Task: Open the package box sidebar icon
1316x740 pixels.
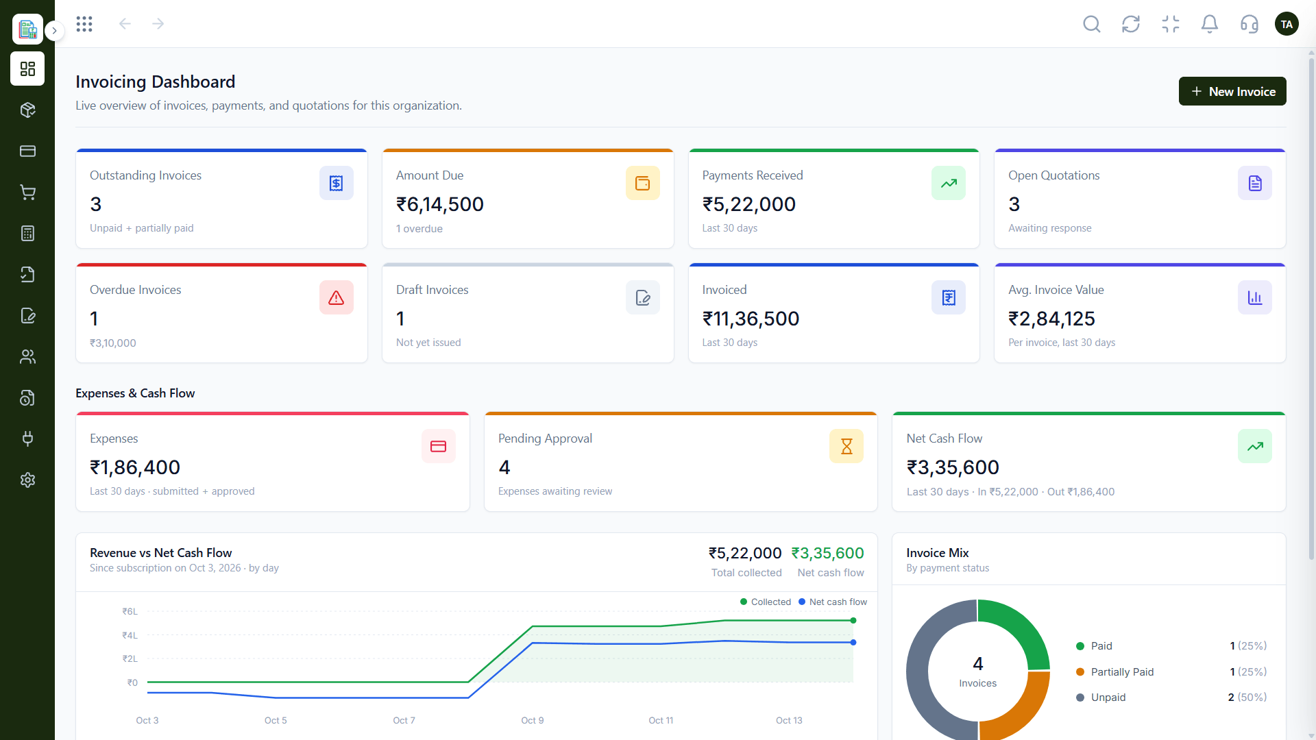Action: [27, 110]
